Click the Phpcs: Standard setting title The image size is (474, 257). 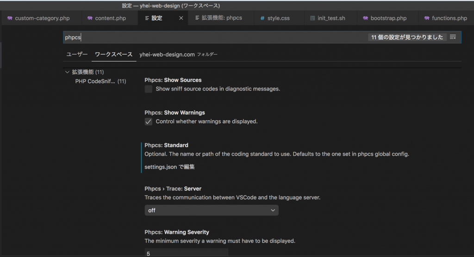coord(166,145)
